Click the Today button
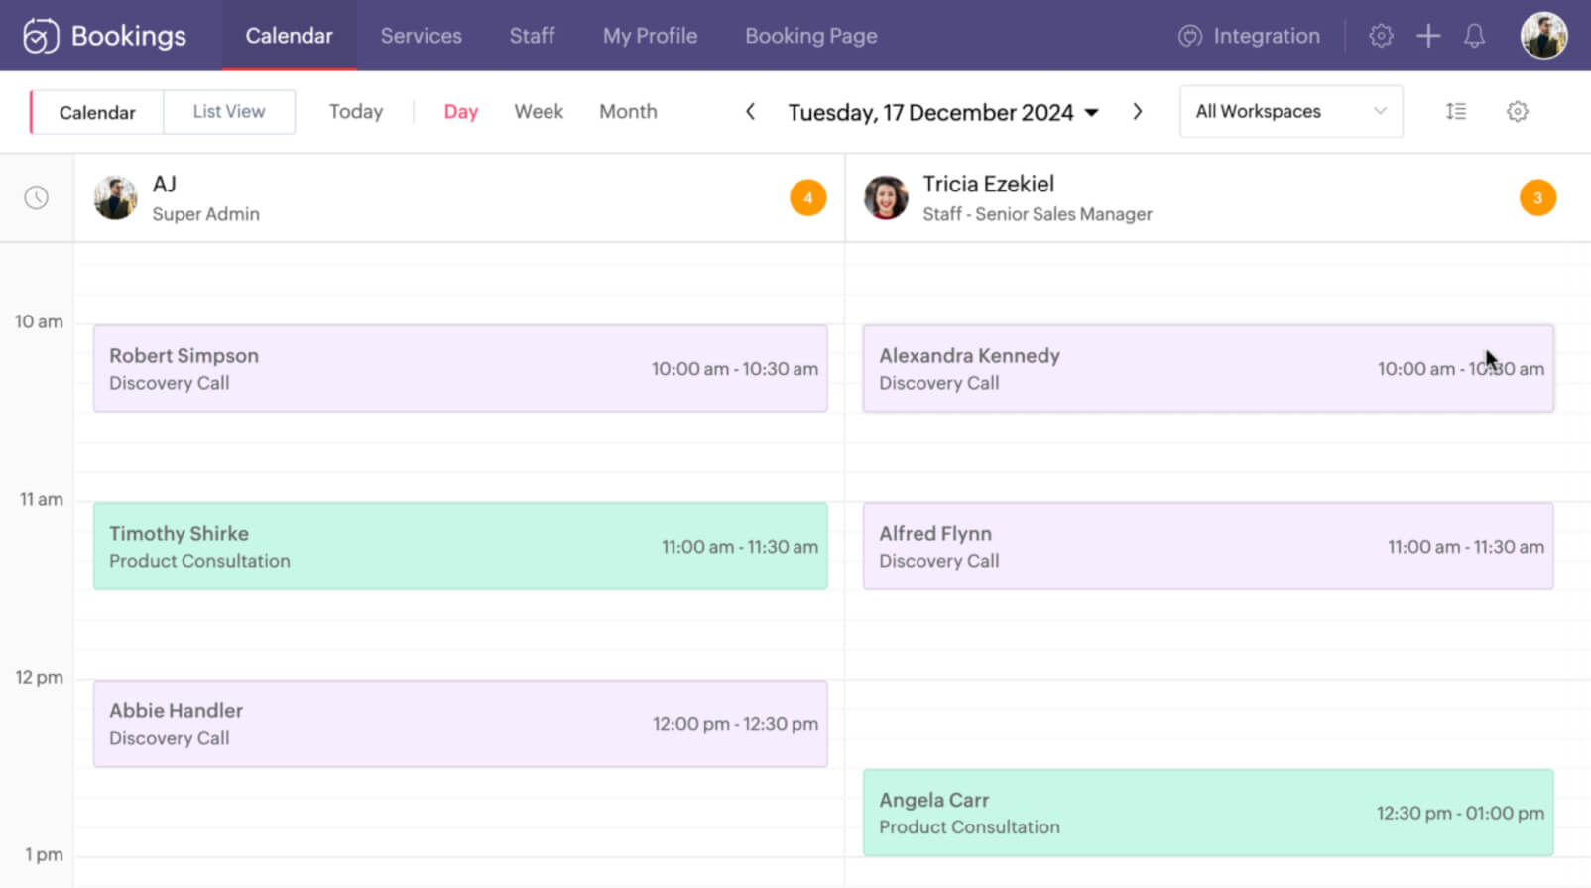 [356, 111]
